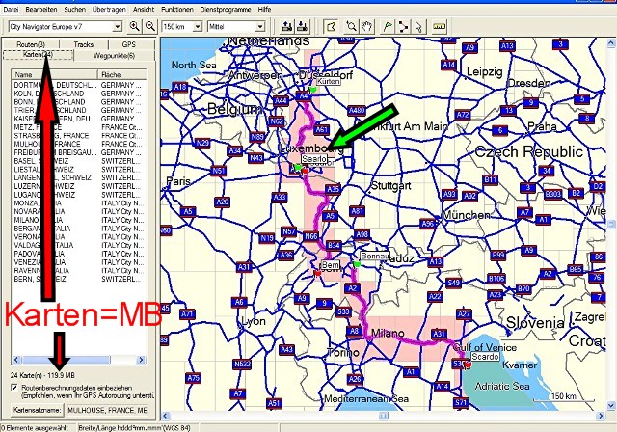Click map vertical scrollbar down arrow

pos(611,405)
